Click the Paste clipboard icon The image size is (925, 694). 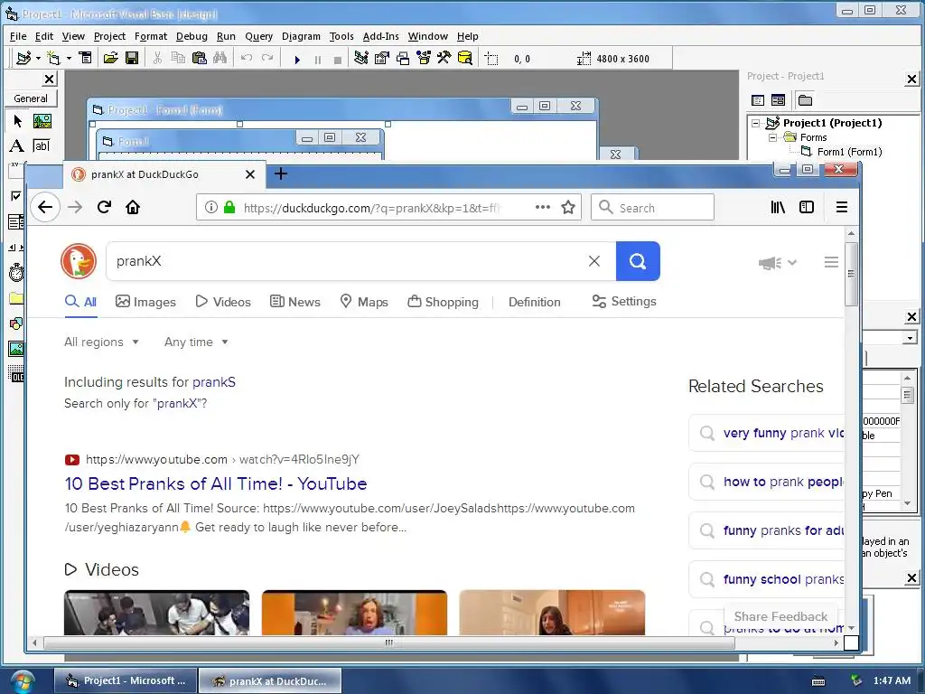(200, 58)
